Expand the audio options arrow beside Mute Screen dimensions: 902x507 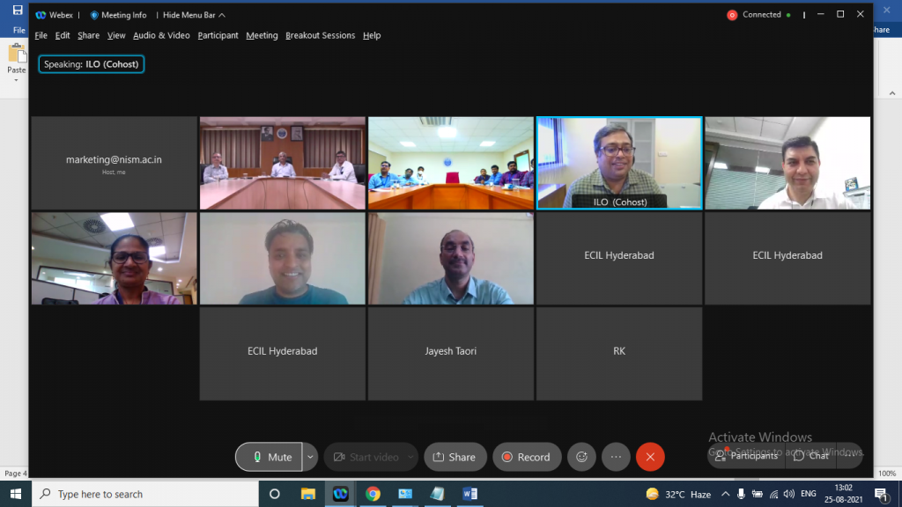(x=310, y=457)
